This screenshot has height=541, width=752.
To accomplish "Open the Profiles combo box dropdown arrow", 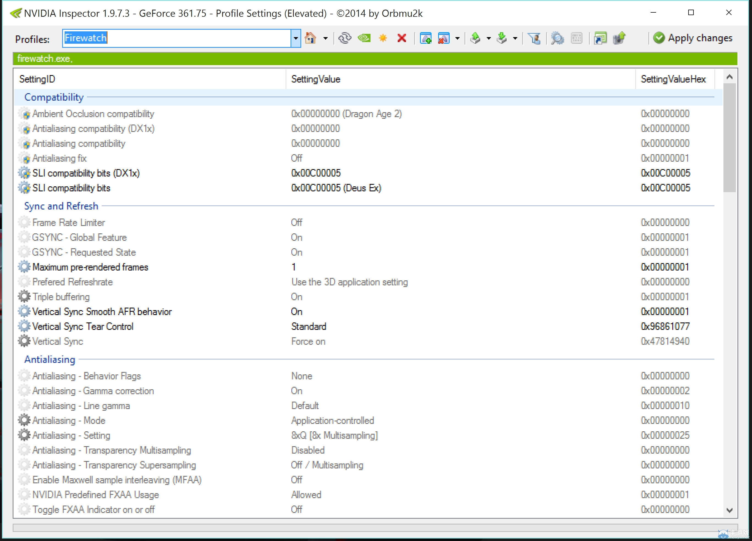I will (x=295, y=38).
